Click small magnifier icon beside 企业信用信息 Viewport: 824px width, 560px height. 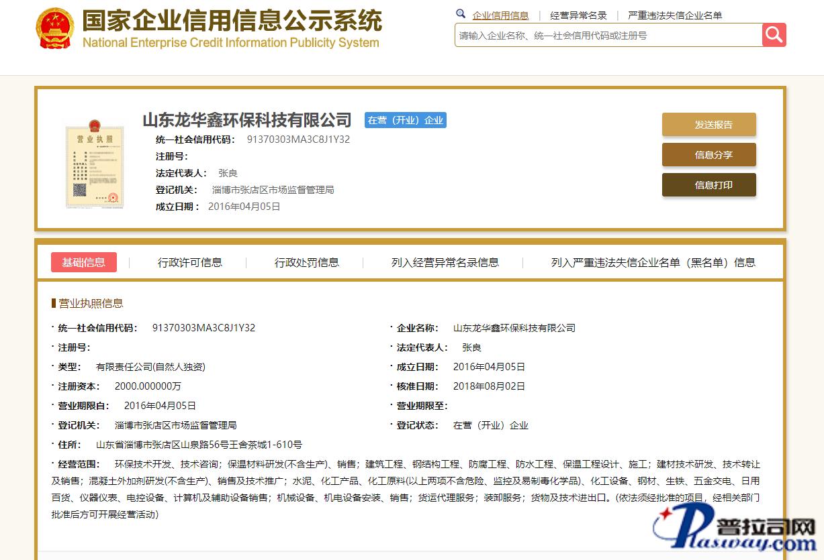(461, 14)
